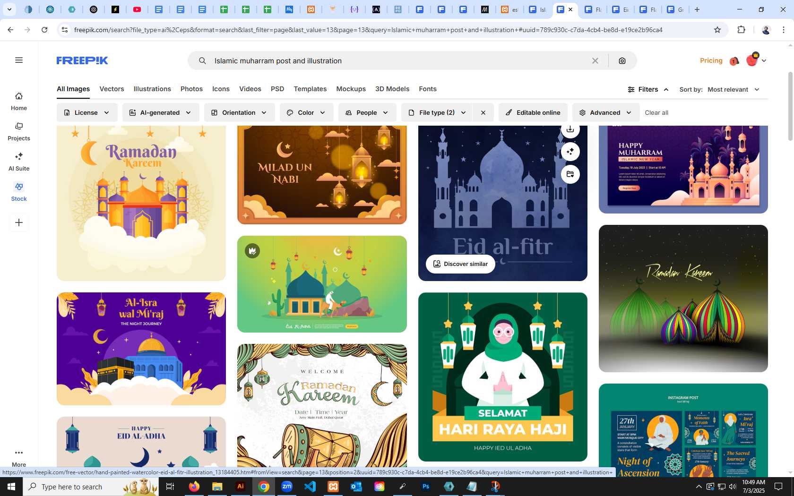Open AI Suite in the sidebar
The height and width of the screenshot is (496, 794).
coord(19,162)
